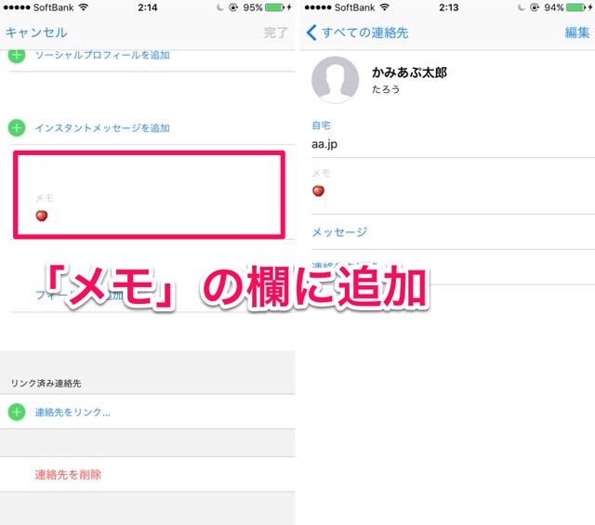This screenshot has width=595, height=525.
Task: Tap 編集 to edit the contact
Action: click(x=577, y=33)
